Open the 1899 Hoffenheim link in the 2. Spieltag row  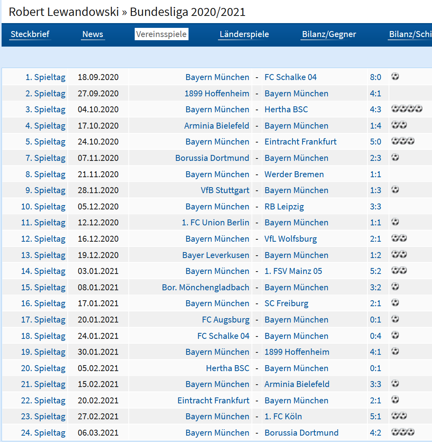tap(217, 94)
